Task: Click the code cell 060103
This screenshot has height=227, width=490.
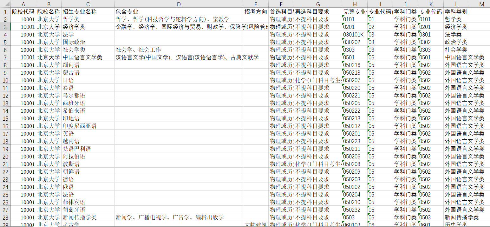Action: click(x=355, y=224)
